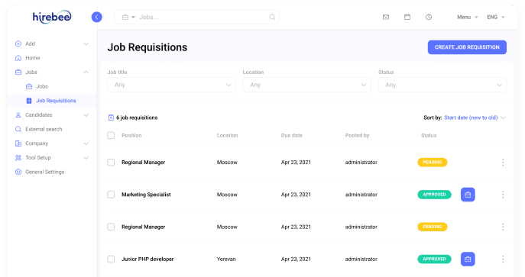Collapse sidebar with the round arrow button

tap(97, 17)
